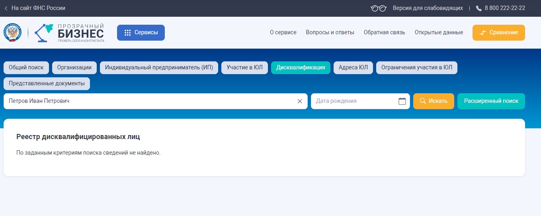Click the FNS Russia emblem logo
The height and width of the screenshot is (216, 541).
pos(13,33)
